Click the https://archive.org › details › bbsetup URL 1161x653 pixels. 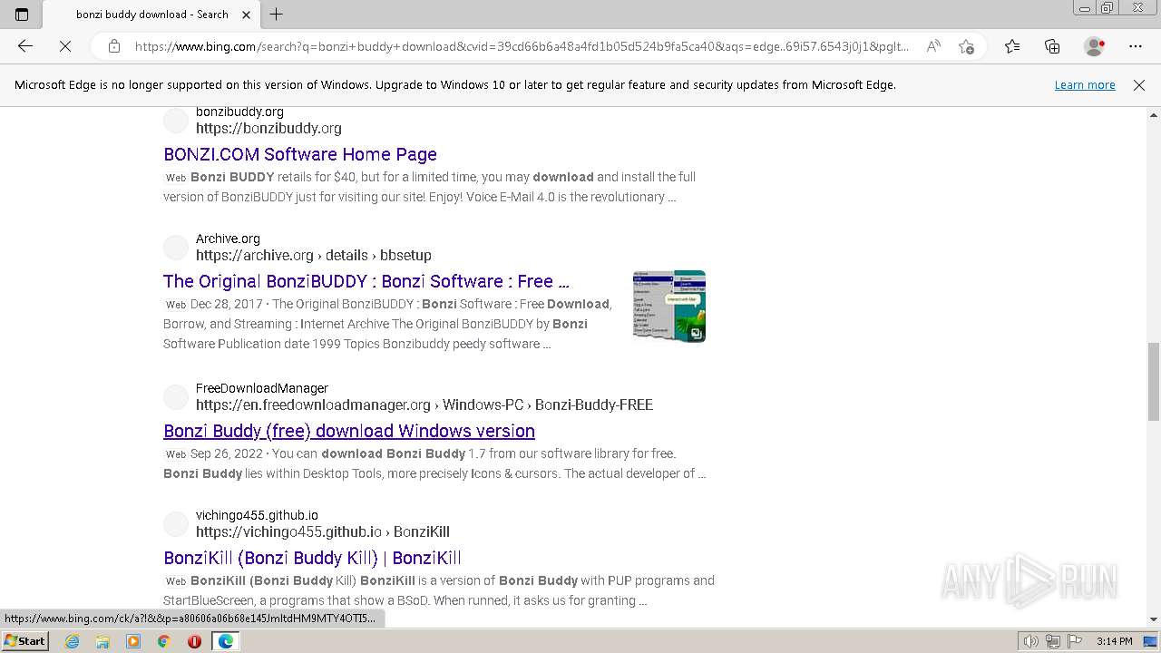coord(314,255)
